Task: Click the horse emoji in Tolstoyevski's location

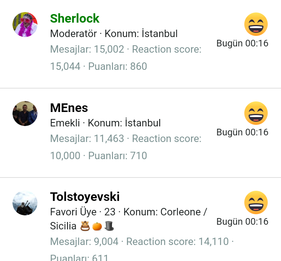Action: 85,226
